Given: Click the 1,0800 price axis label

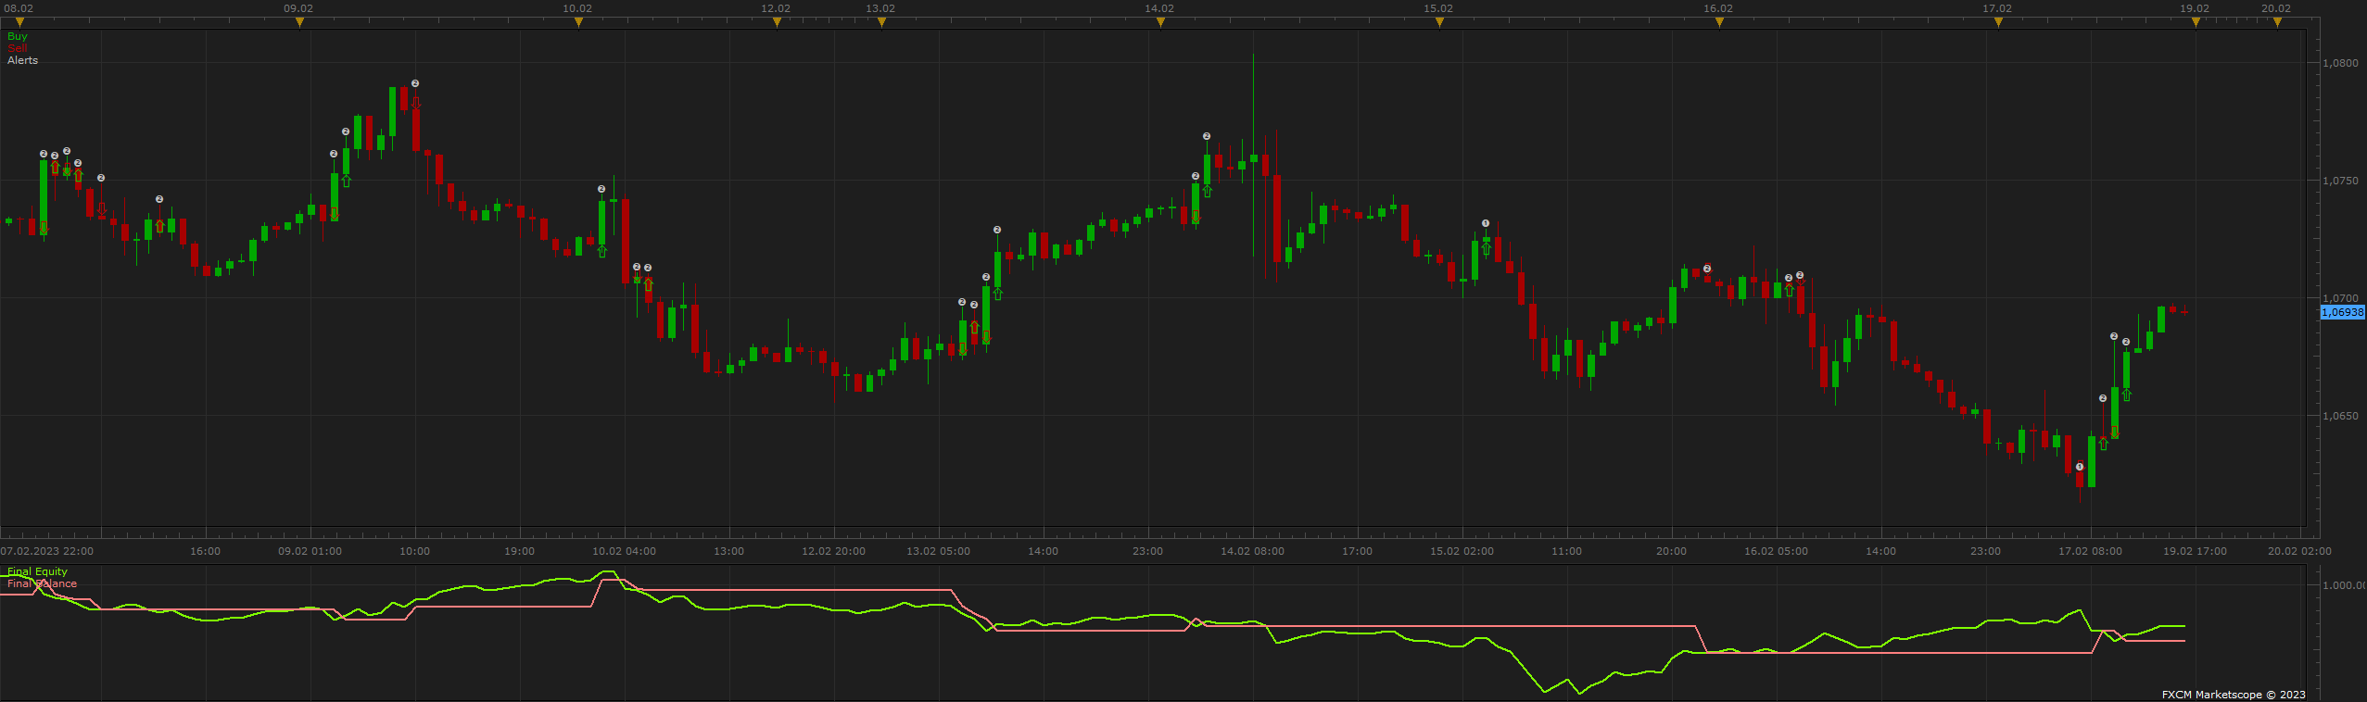Looking at the screenshot, I should click(2340, 63).
